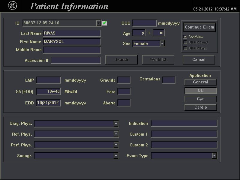
Task: Focus the LMP date field
Action: pos(49,80)
